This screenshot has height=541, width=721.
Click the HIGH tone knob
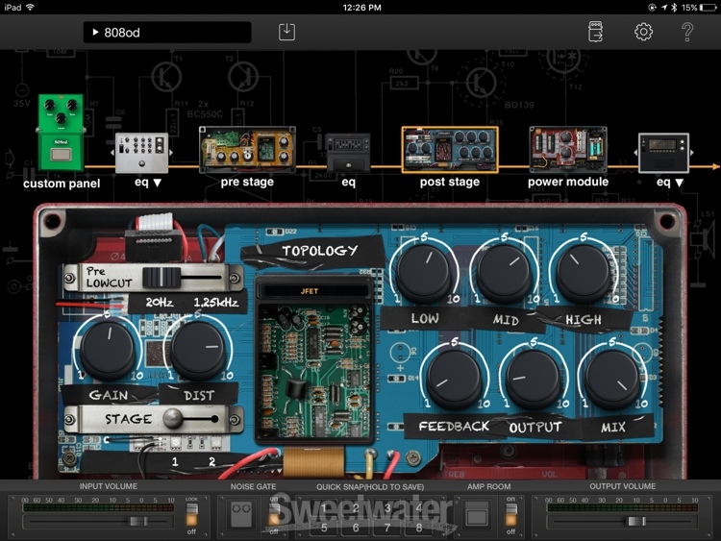tap(584, 271)
